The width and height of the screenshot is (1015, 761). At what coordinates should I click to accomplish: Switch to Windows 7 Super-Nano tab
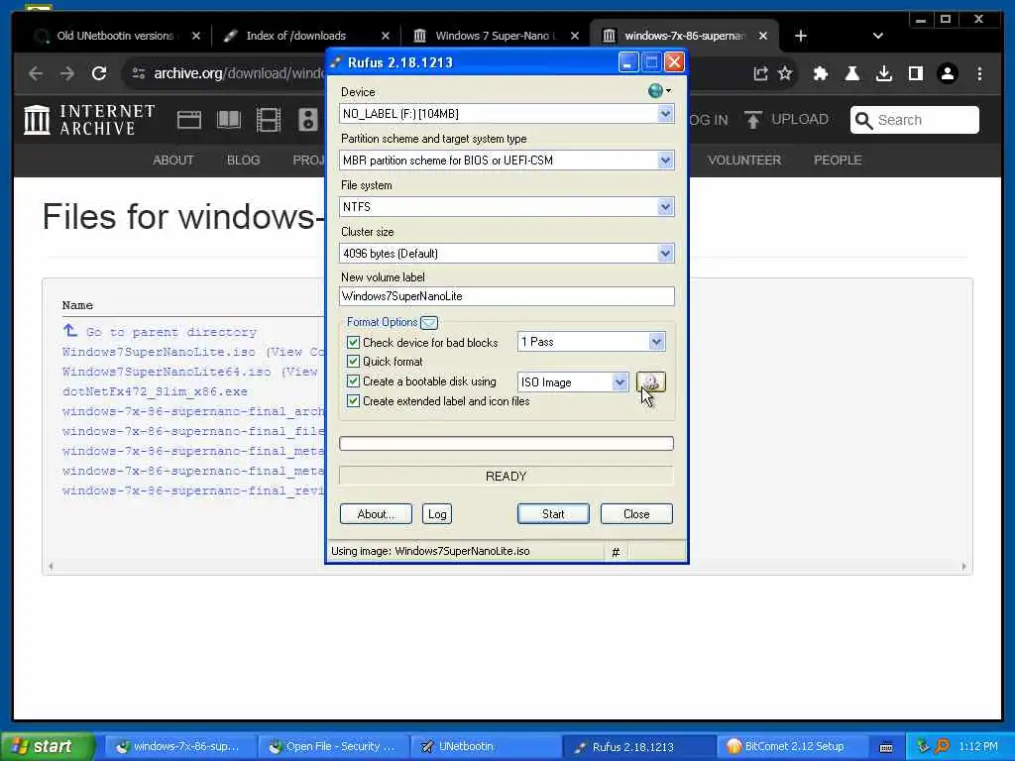[x=496, y=36]
